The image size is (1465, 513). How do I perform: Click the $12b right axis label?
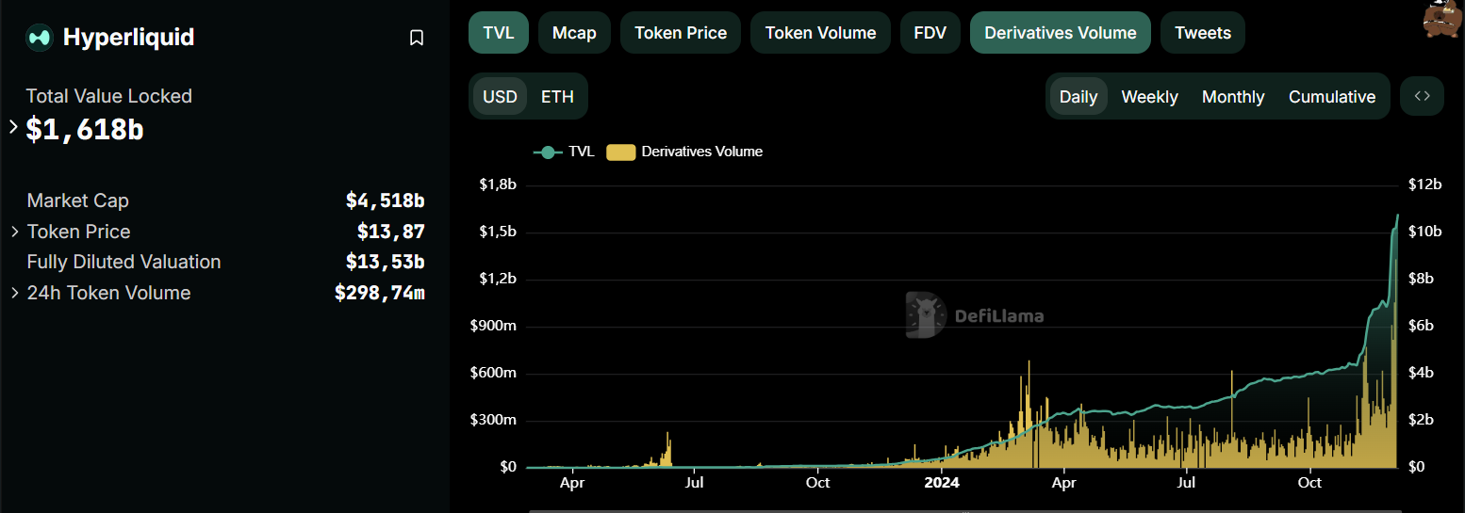point(1424,184)
